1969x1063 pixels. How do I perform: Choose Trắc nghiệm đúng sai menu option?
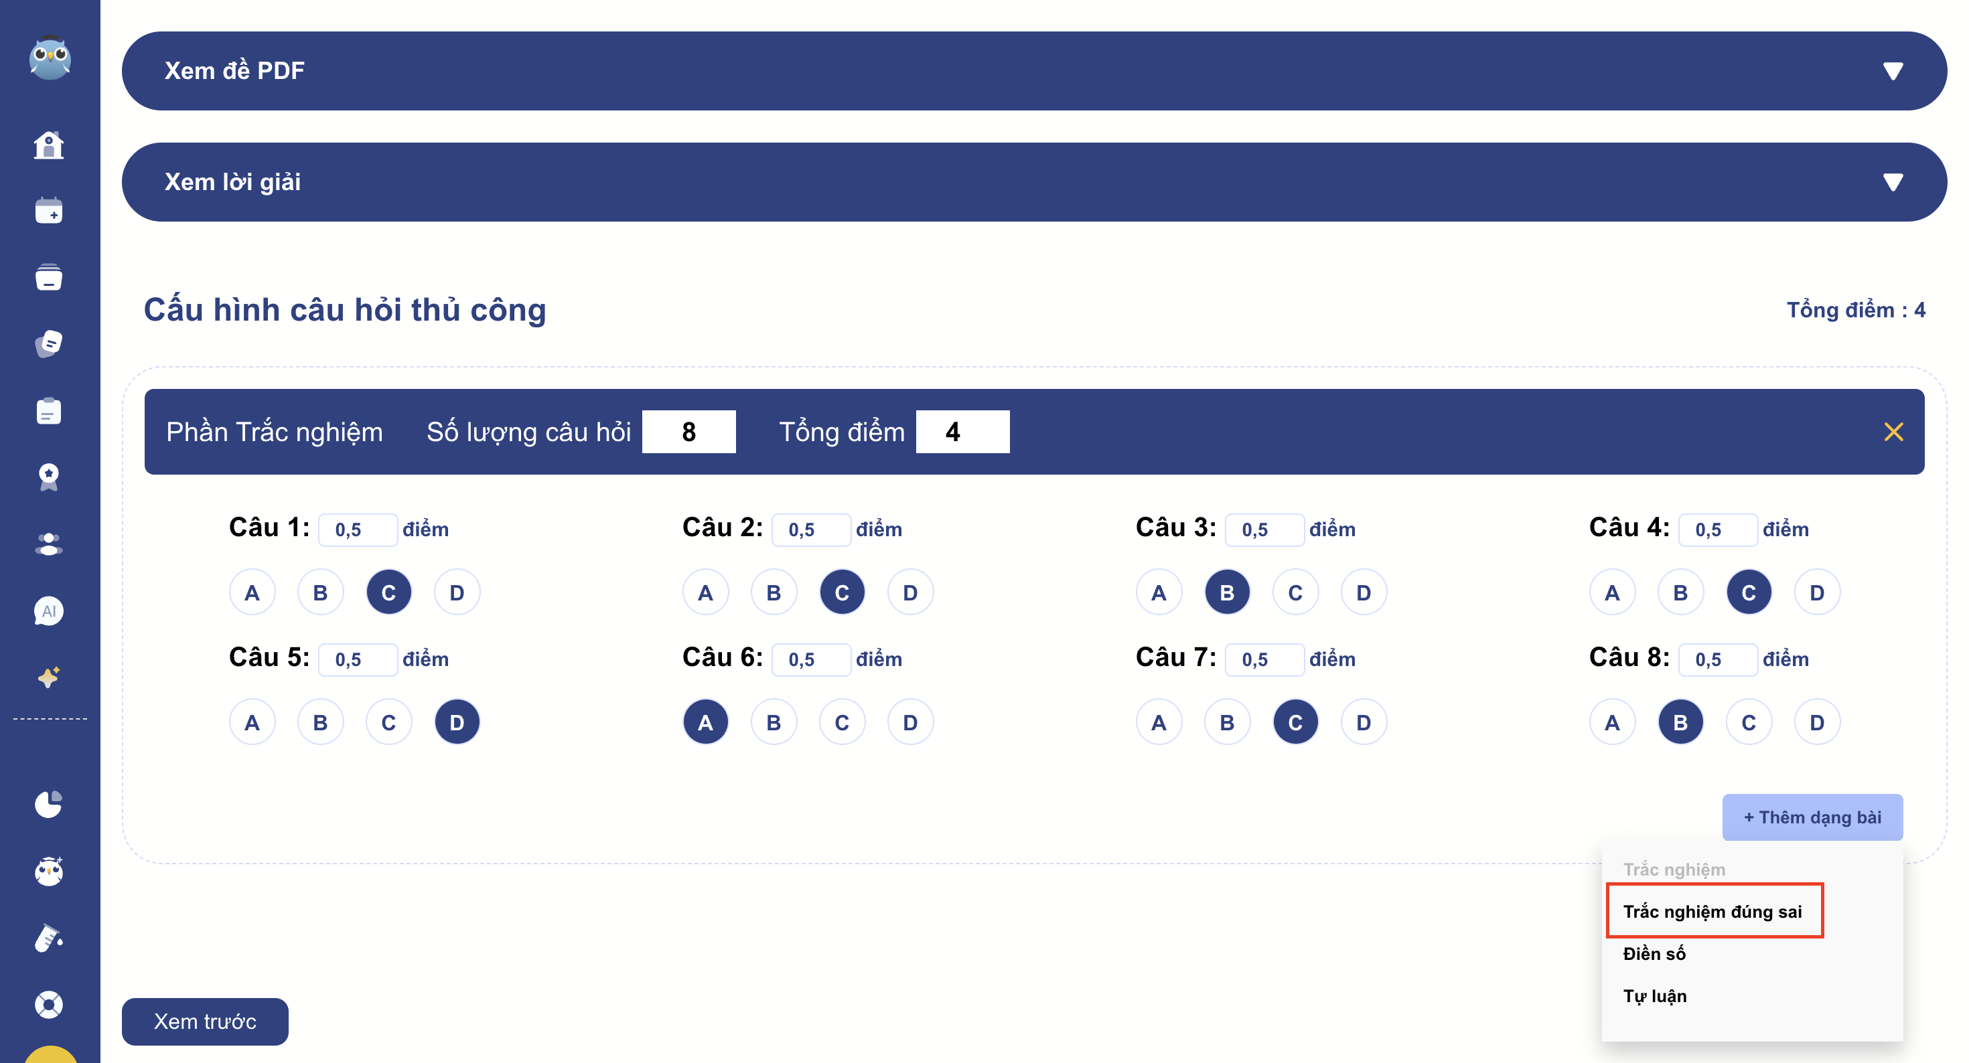coord(1714,911)
